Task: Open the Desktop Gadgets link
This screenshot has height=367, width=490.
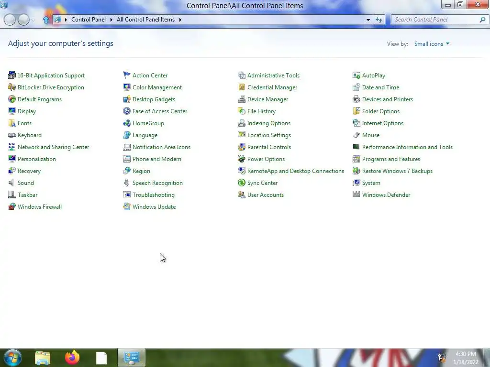Action: tap(154, 99)
